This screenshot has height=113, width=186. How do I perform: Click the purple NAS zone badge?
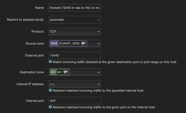coord(54,43)
